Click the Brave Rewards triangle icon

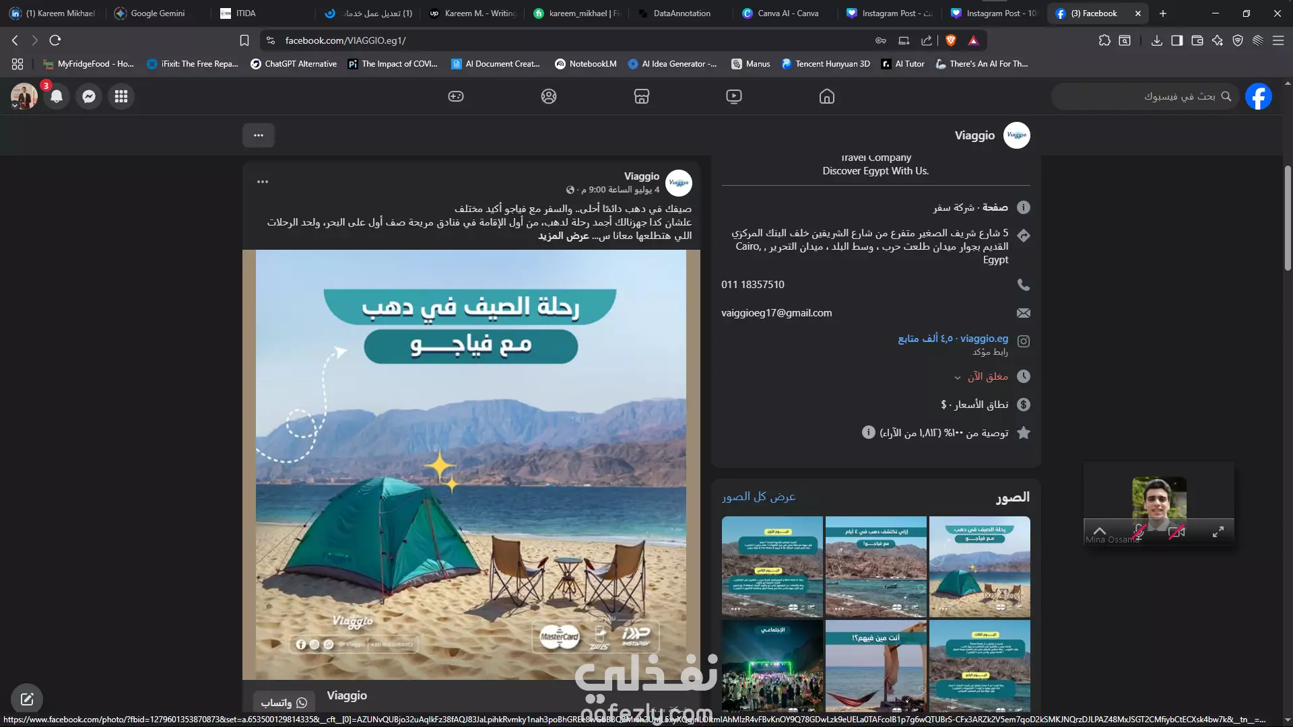973,40
